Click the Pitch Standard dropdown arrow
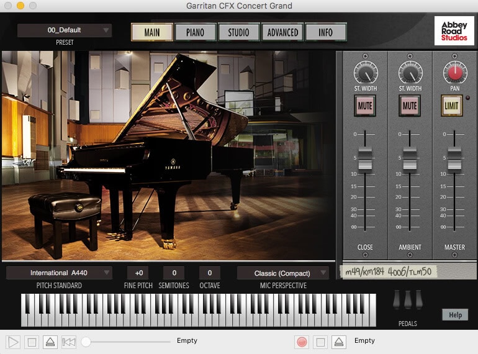 (x=106, y=272)
